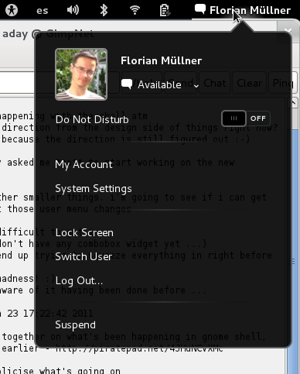Click Florian Müllner's avatar photo
300x374 pixels.
point(81,74)
